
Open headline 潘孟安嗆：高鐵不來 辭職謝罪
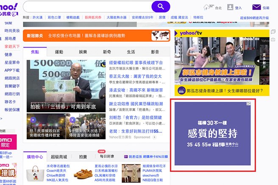coord(136,90)
